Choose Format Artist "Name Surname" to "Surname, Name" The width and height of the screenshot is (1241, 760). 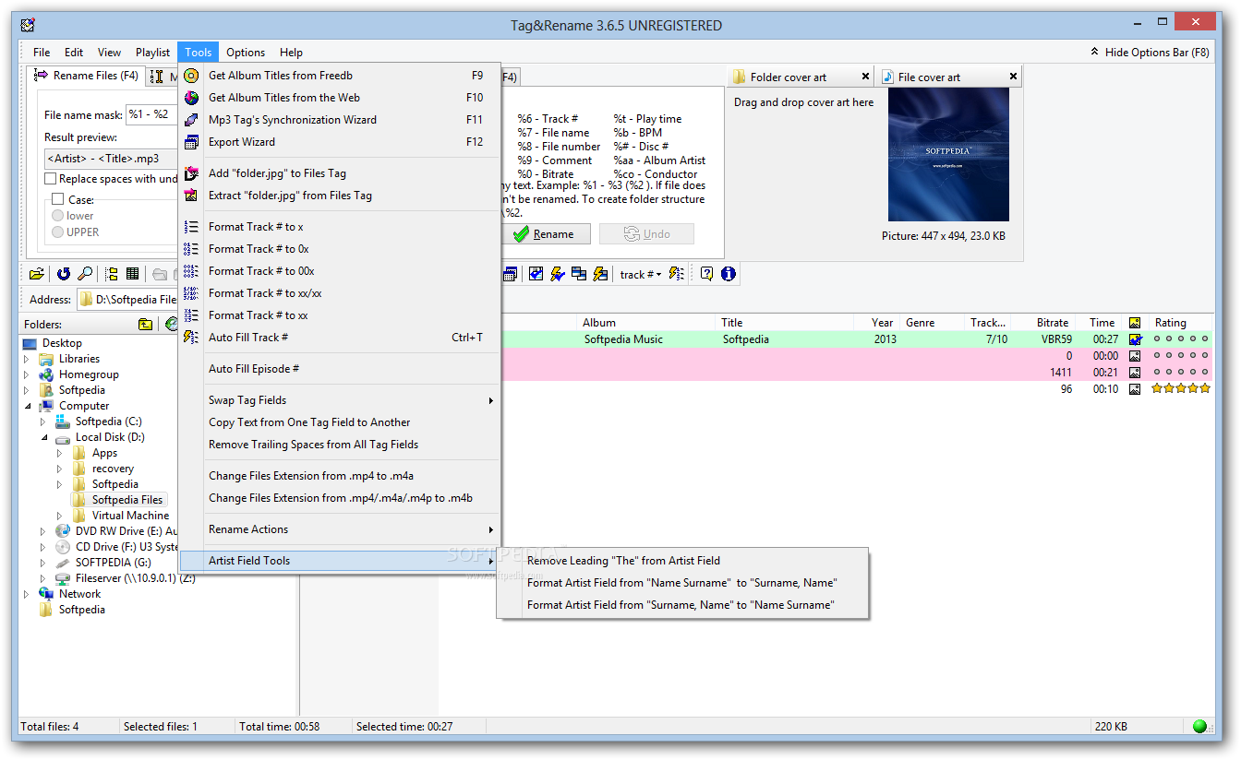pos(682,583)
